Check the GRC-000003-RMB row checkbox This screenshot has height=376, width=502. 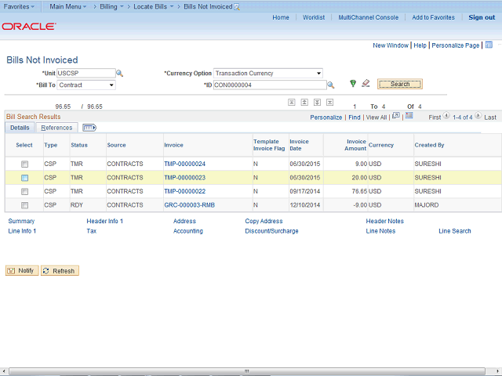click(x=24, y=205)
